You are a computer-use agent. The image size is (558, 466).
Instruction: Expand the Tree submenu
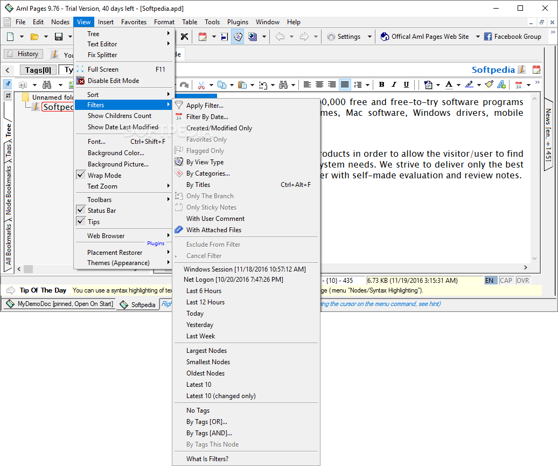123,34
